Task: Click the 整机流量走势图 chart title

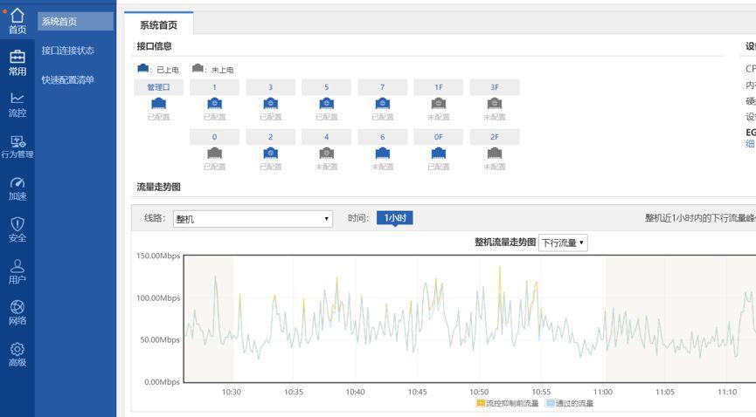Action: click(x=505, y=242)
